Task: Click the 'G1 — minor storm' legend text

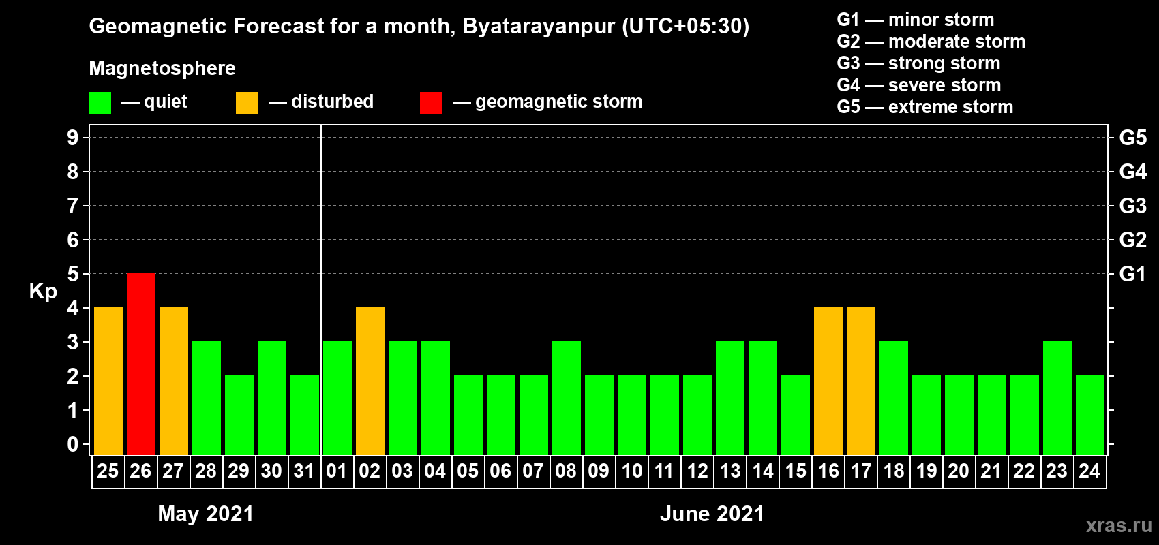Action: 916,20
